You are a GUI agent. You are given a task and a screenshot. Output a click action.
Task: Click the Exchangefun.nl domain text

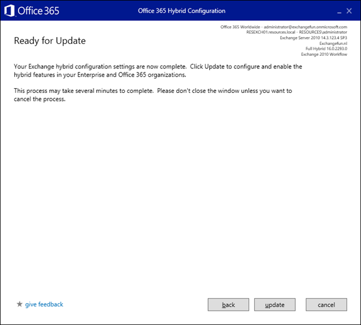pos(333,44)
